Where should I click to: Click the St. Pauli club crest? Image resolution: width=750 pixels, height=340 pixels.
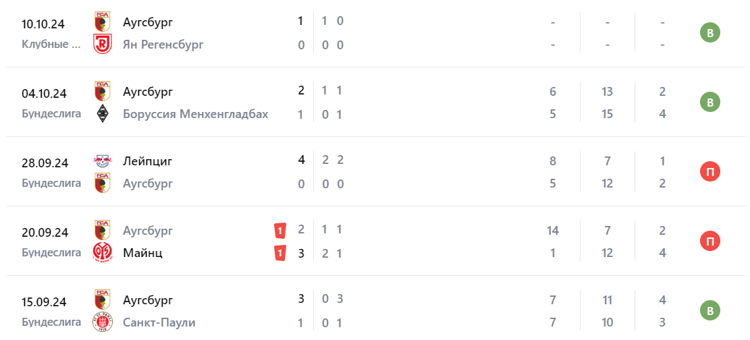pos(103,322)
